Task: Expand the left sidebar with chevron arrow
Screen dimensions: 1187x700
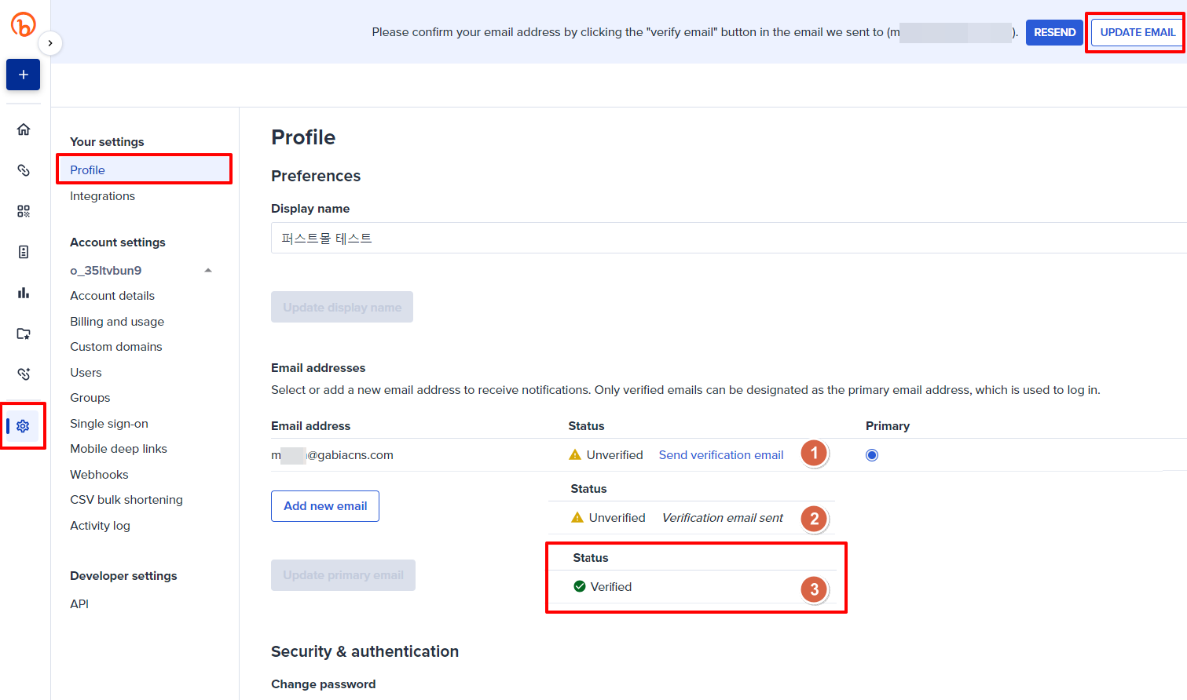Action: tap(50, 43)
